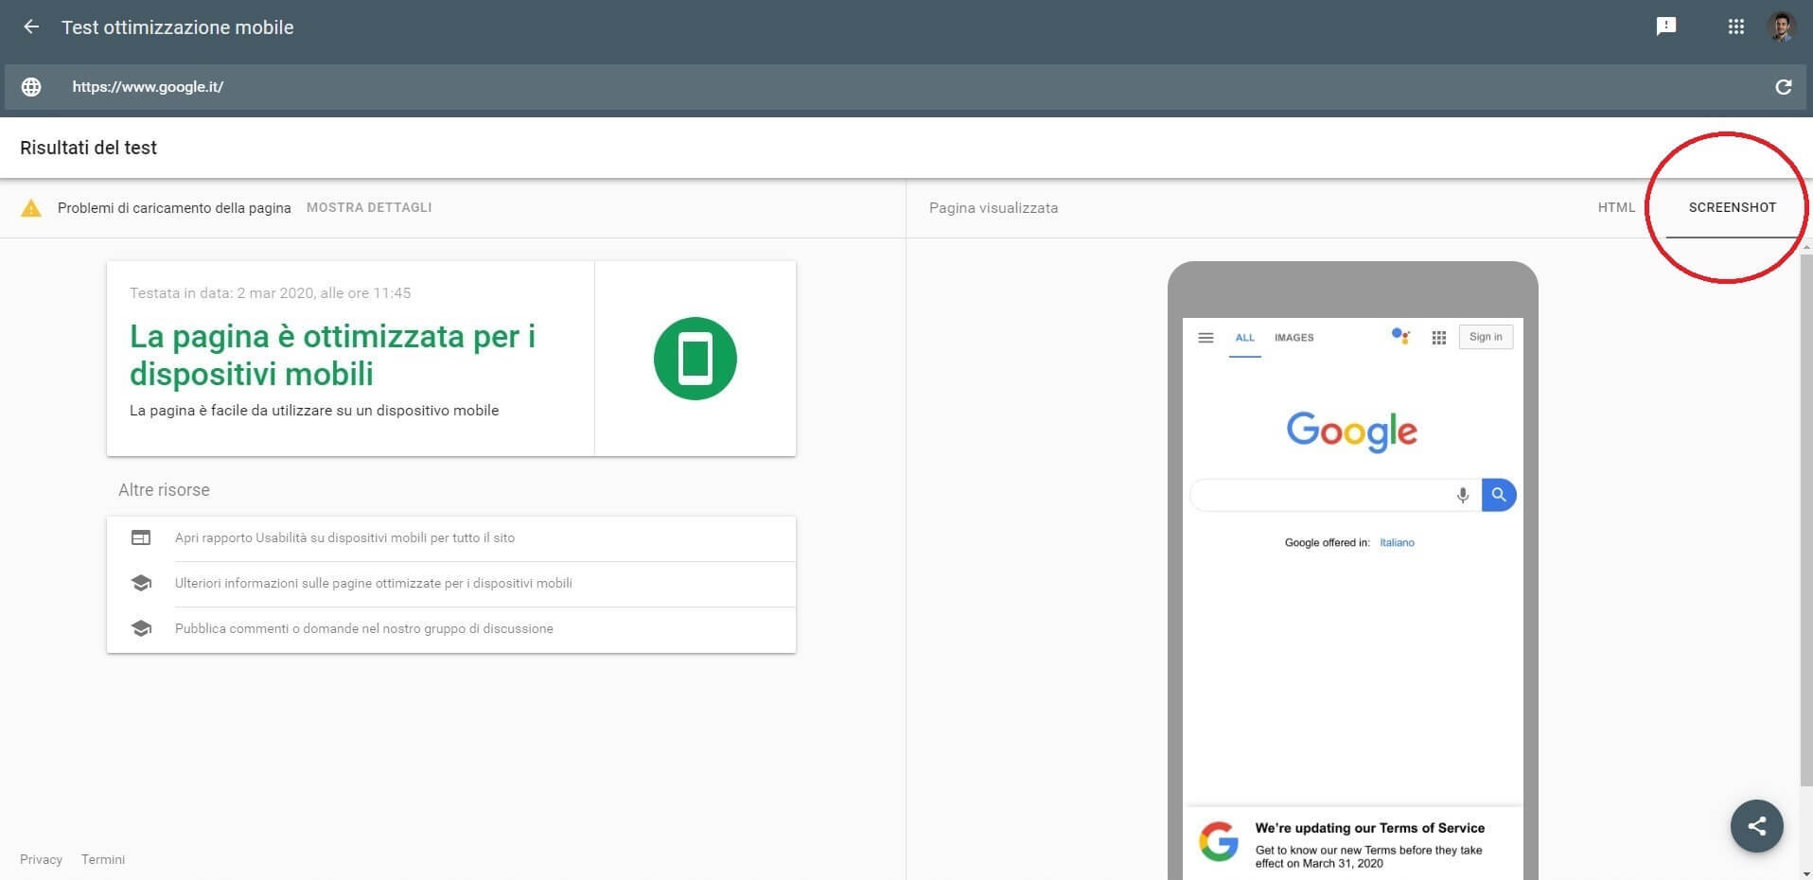Click the Sign in button in preview
Image resolution: width=1813 pixels, height=880 pixels.
pyautogui.click(x=1486, y=337)
